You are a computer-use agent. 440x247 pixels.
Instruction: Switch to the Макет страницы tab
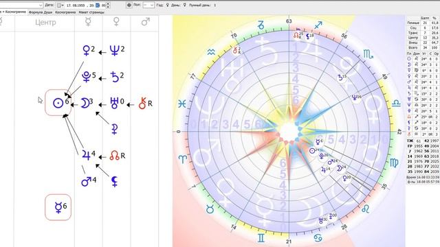point(91,12)
